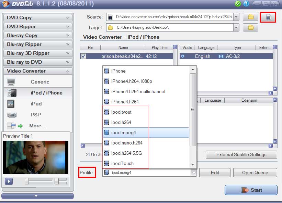Viewport: 282px width, 203px height.
Task: Click the DVDFab mascot logo icon
Action: [x=6, y=4]
